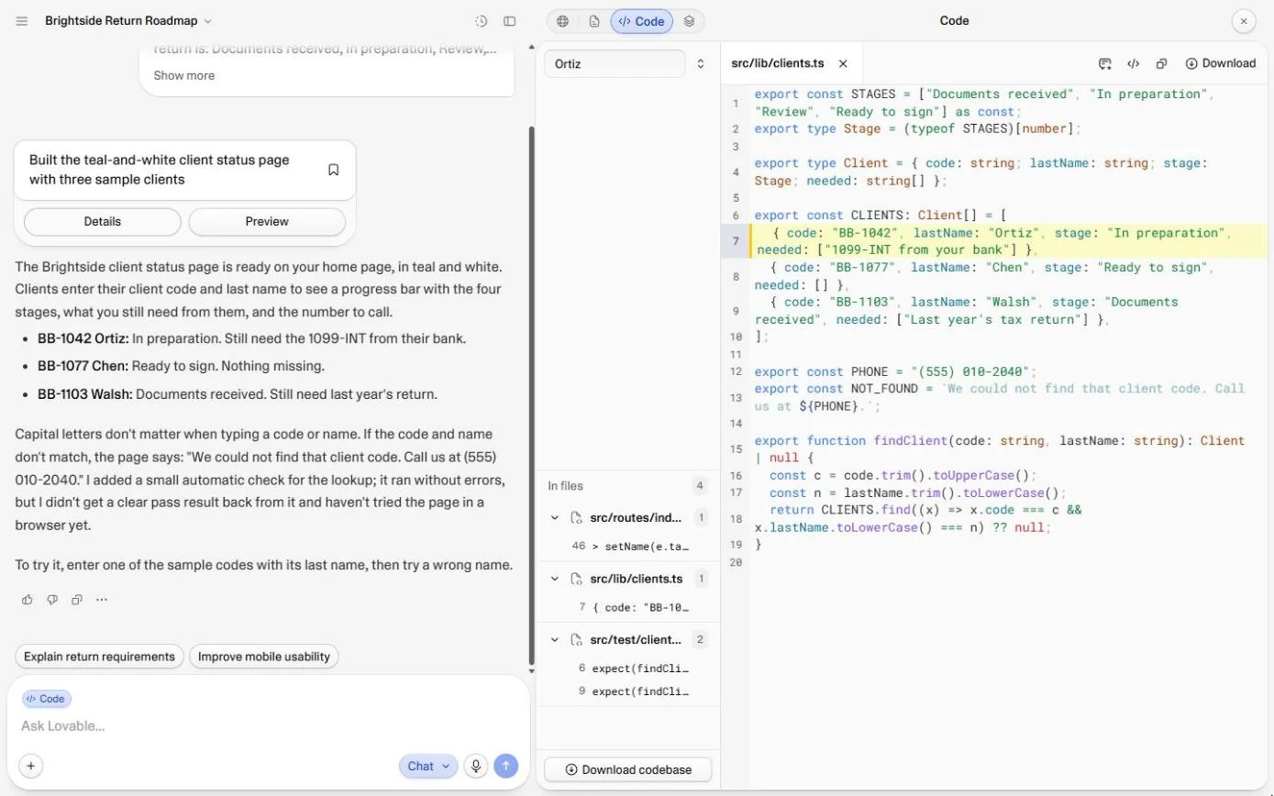The image size is (1274, 796).
Task: Download the current file
Action: tap(1220, 63)
